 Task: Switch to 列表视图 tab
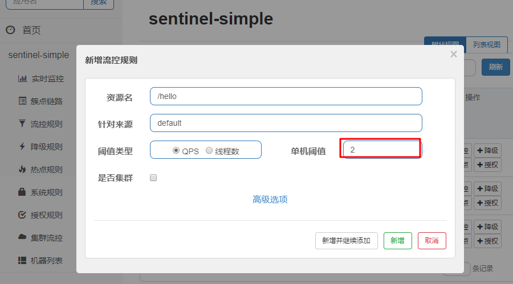click(487, 44)
